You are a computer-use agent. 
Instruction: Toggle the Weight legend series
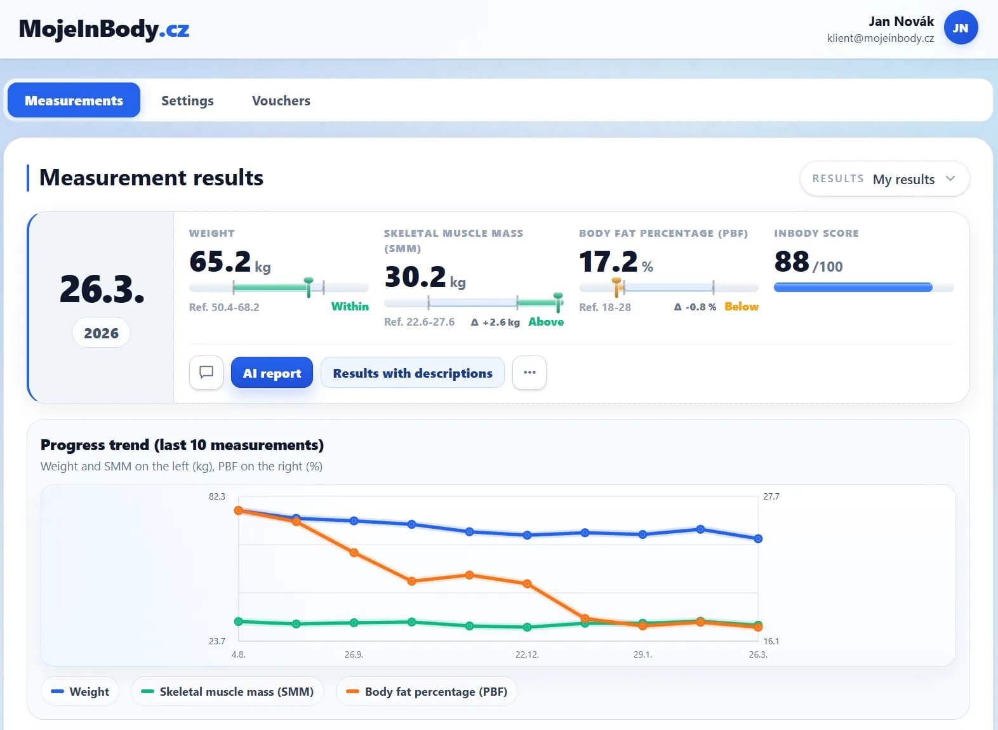[80, 691]
